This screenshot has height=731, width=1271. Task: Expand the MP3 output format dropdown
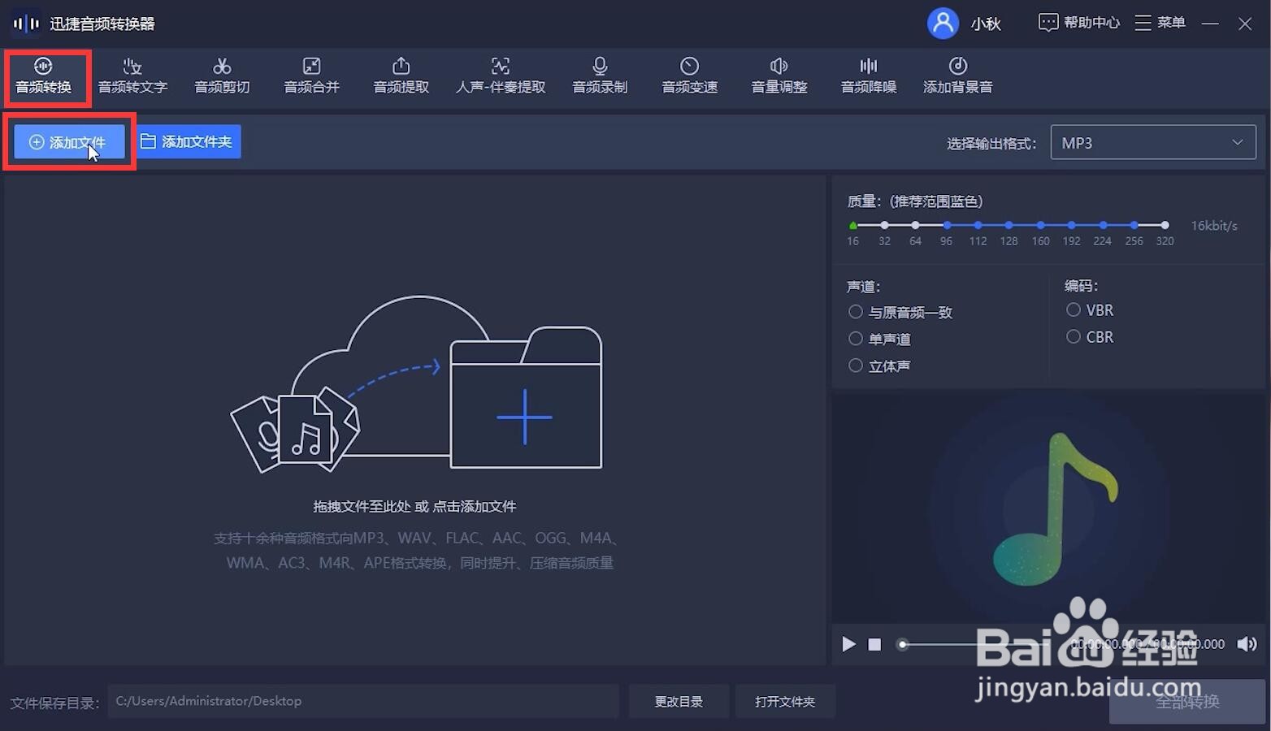tap(1153, 142)
